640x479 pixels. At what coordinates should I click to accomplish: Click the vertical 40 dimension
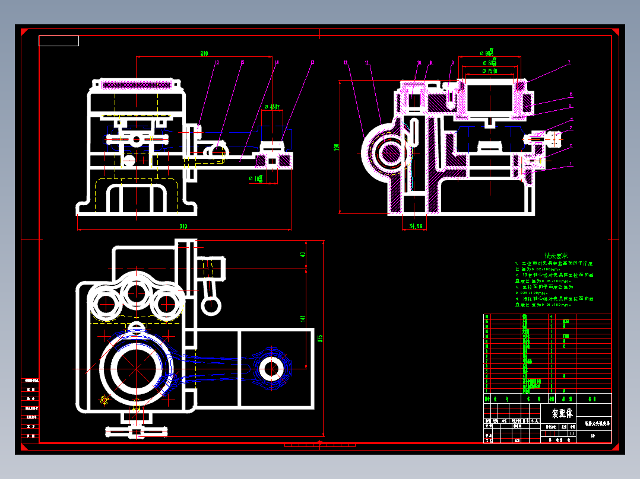(303, 254)
